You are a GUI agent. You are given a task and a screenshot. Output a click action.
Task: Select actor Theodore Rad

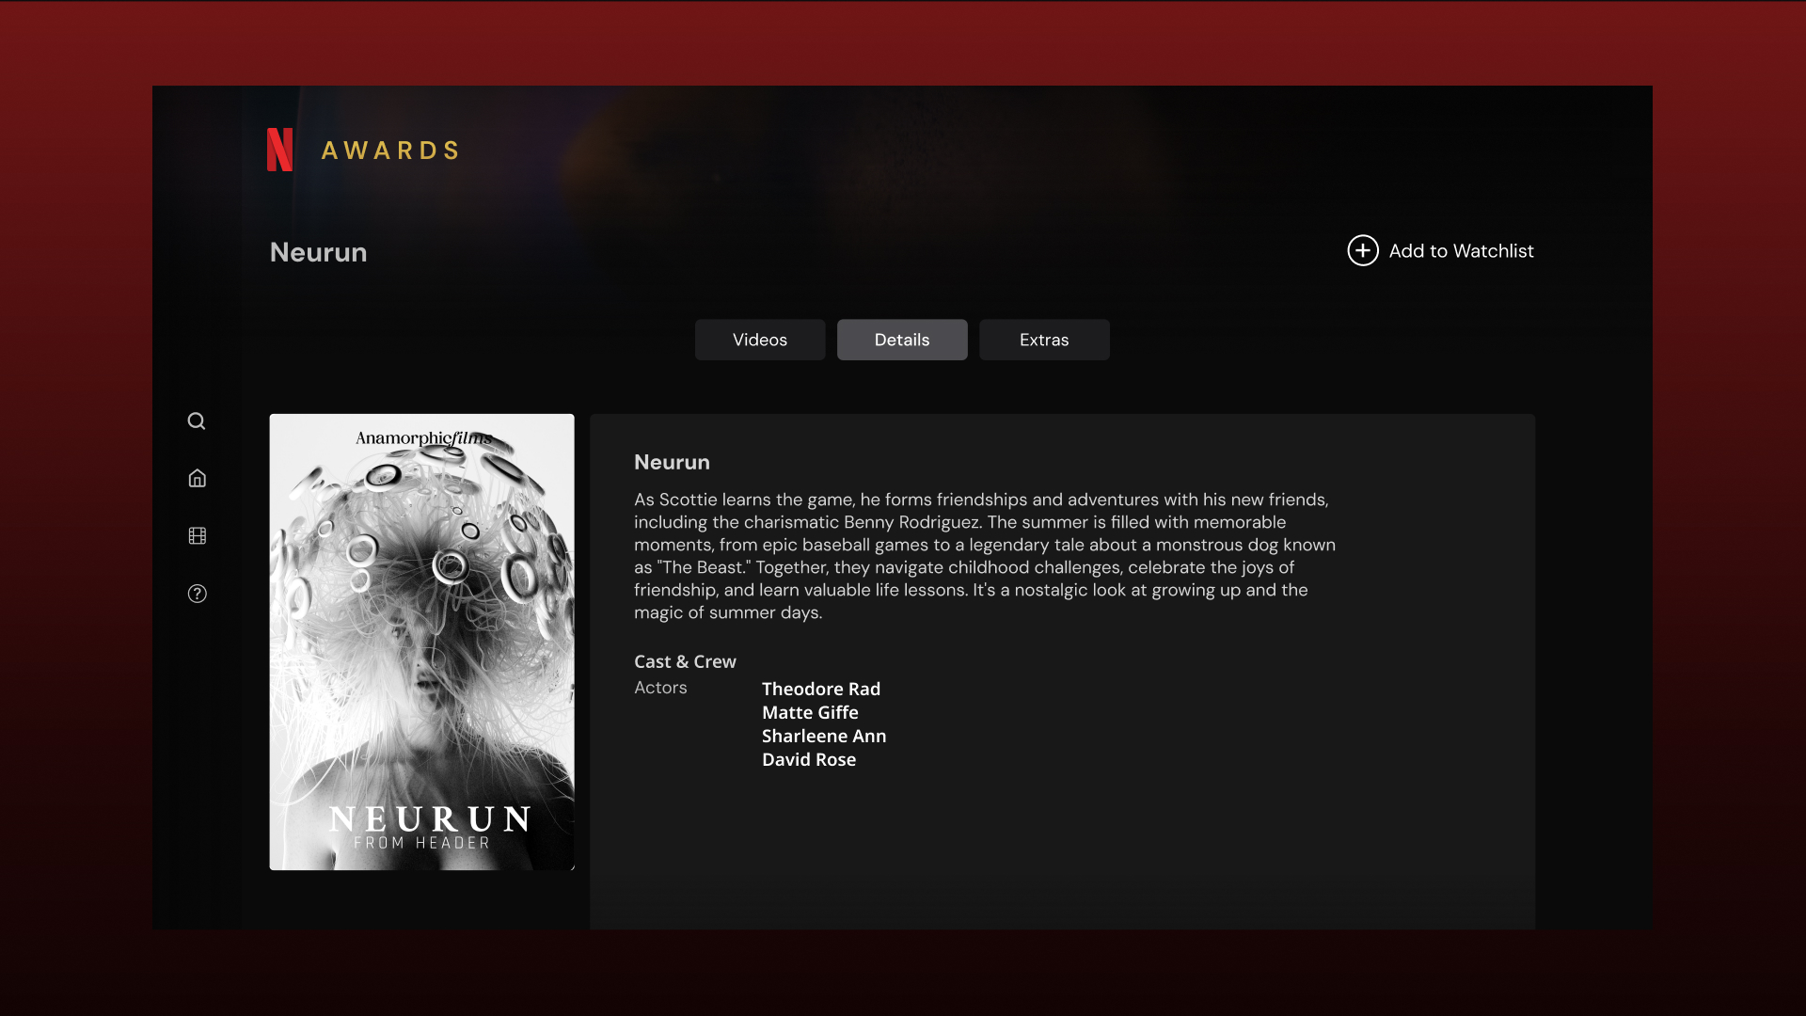click(820, 689)
